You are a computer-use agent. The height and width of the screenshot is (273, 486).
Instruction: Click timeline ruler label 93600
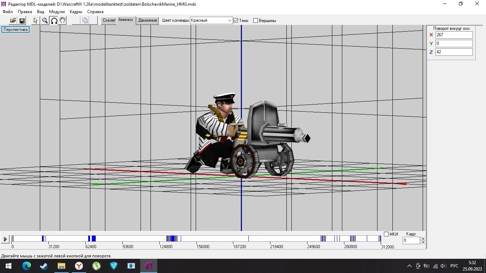coord(128,247)
